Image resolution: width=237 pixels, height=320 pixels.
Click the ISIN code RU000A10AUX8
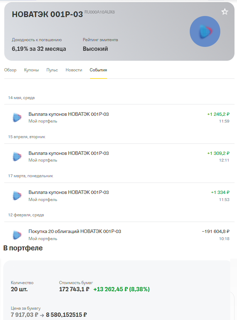[x=99, y=12]
